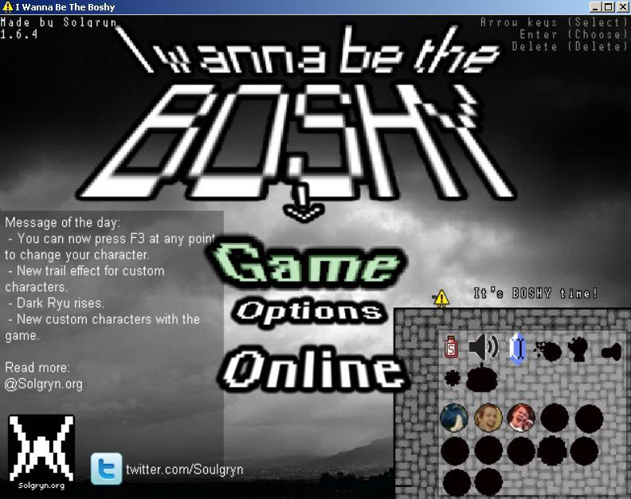Click the "Message of the day:" heading
The width and height of the screenshot is (631, 499).
pos(62,222)
